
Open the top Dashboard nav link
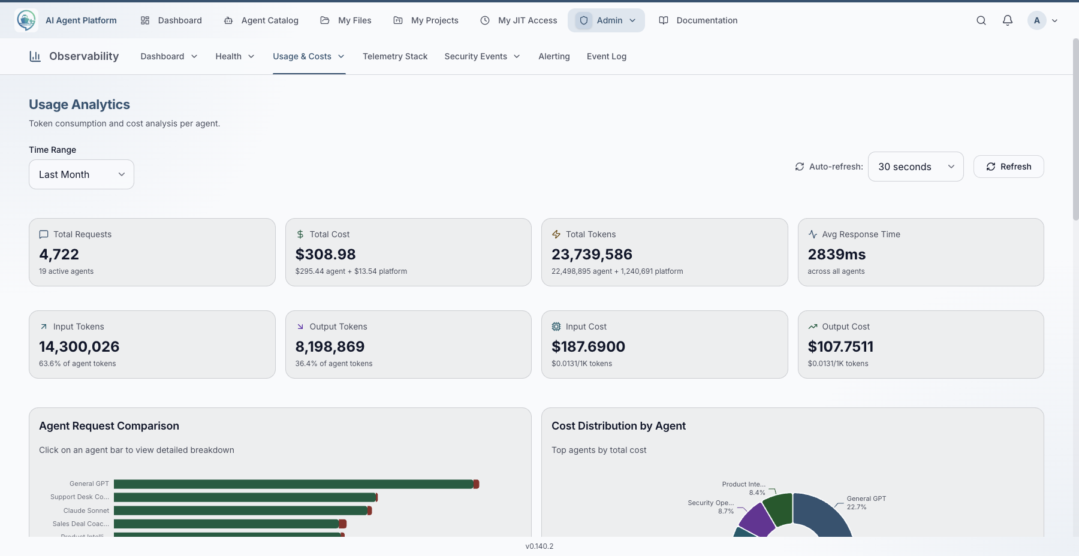tap(171, 20)
